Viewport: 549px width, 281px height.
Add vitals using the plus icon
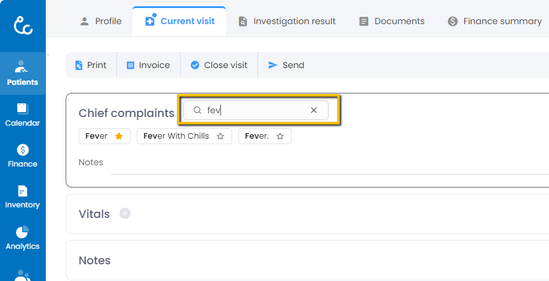125,214
